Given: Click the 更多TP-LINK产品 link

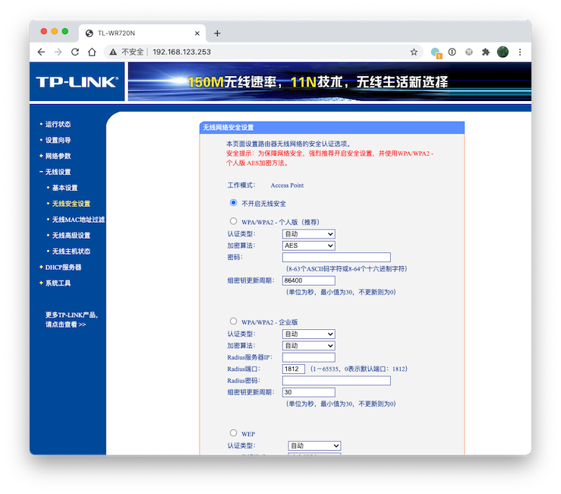Looking at the screenshot, I should tap(71, 315).
